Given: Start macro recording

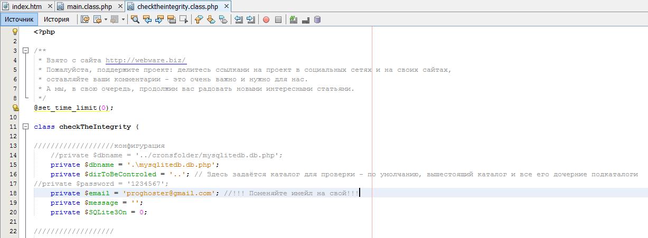Looking at the screenshot, I should coord(266,20).
